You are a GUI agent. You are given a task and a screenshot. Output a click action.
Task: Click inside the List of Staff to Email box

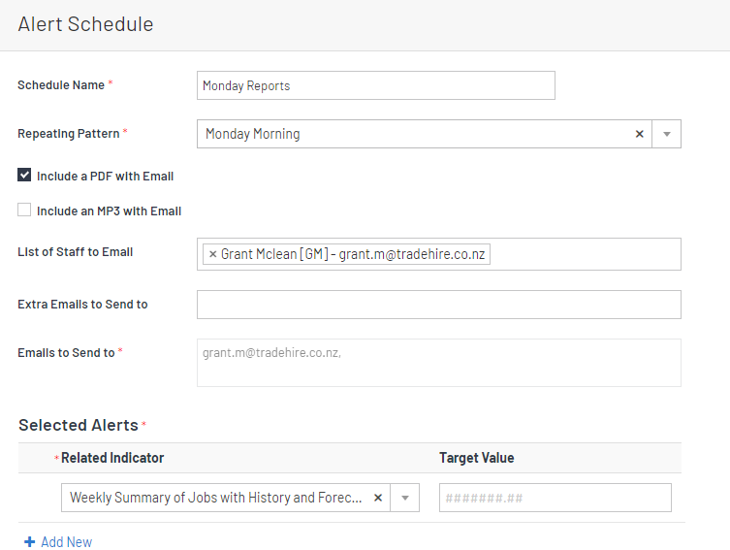582,254
